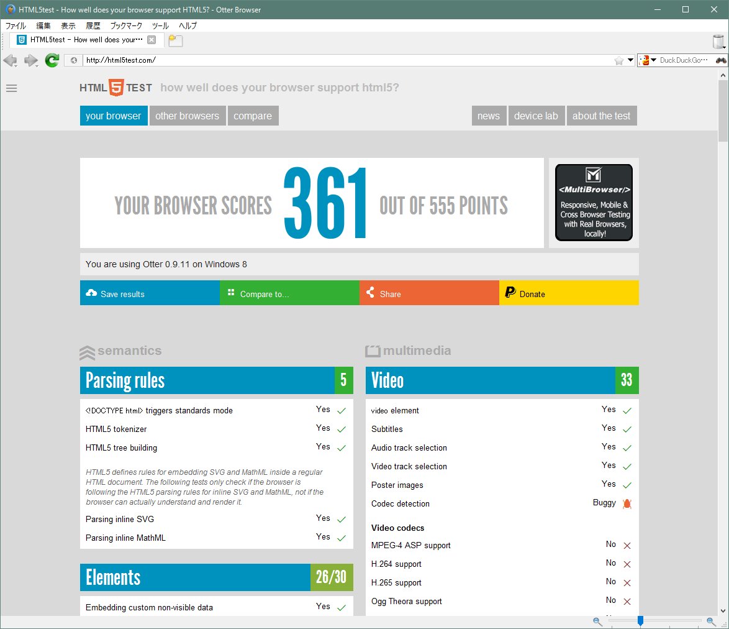Click the Share button
Viewport: 729px width, 629px height.
[429, 293]
